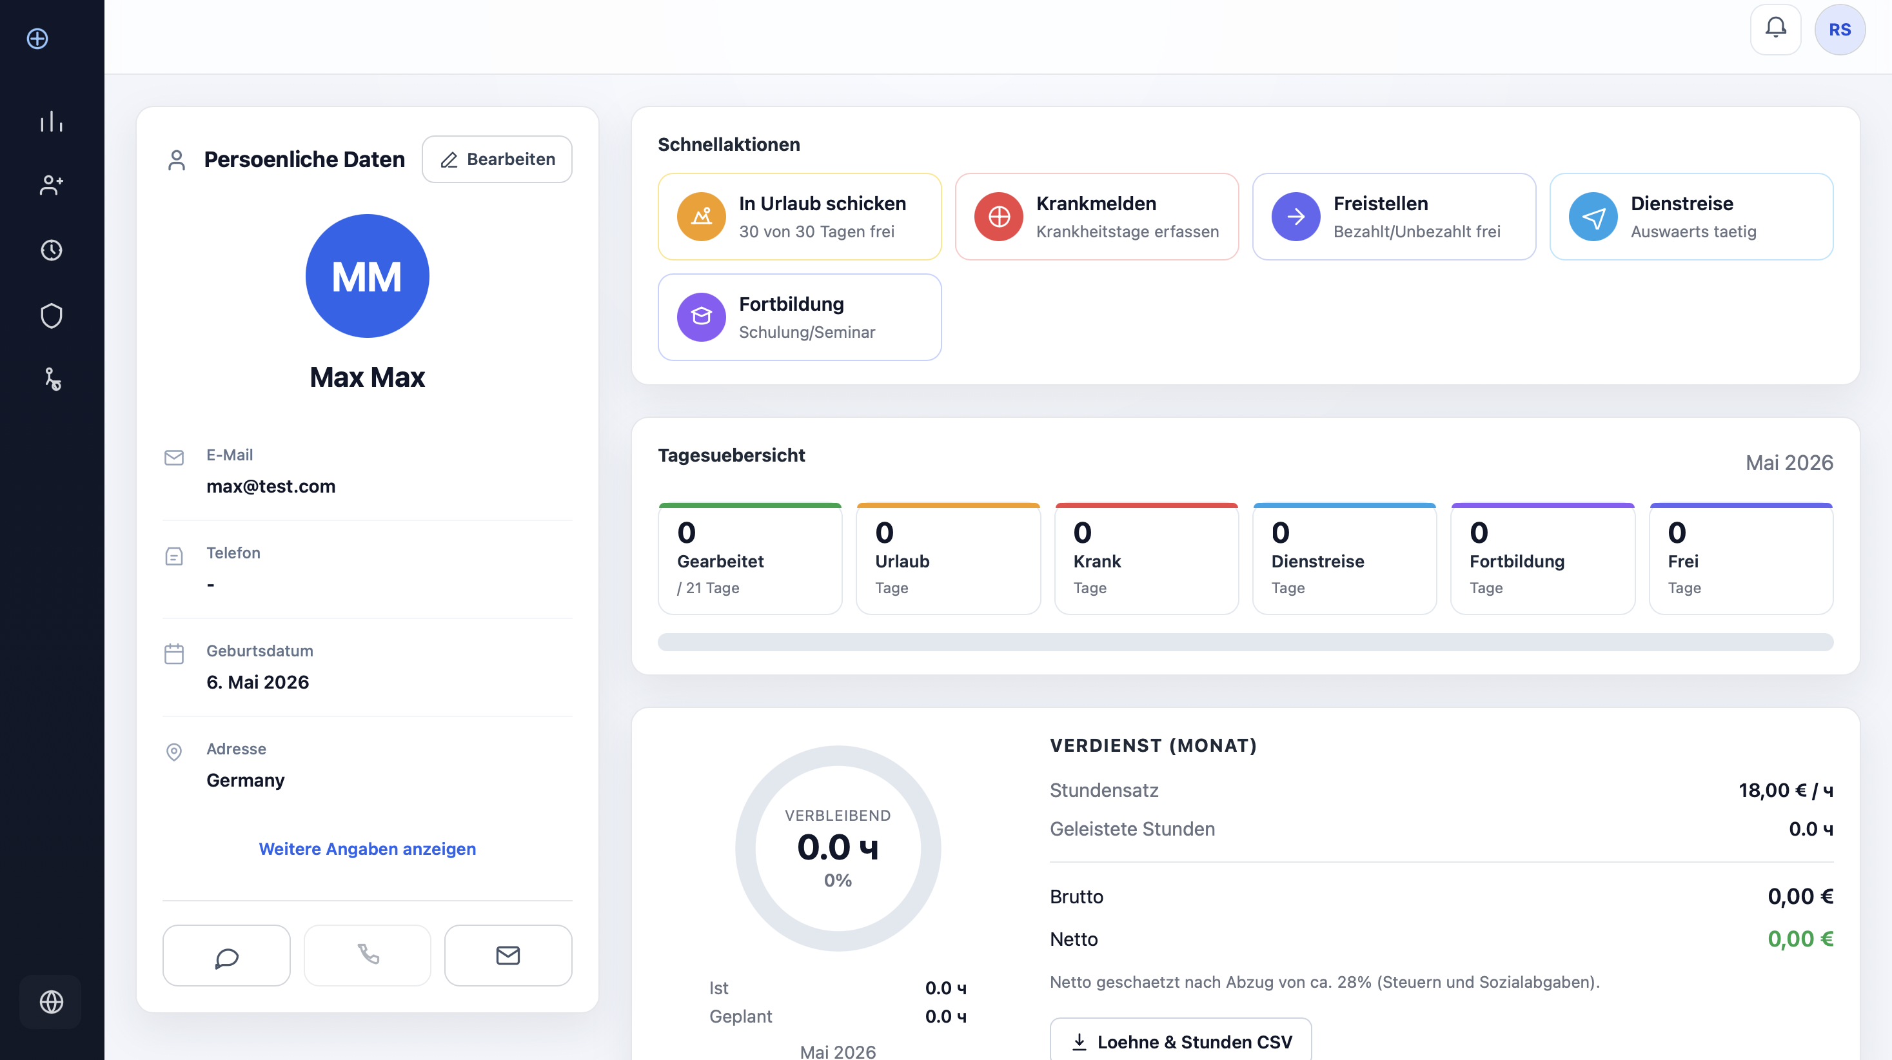Open the RS user avatar menu
The height and width of the screenshot is (1060, 1892).
[x=1840, y=30]
